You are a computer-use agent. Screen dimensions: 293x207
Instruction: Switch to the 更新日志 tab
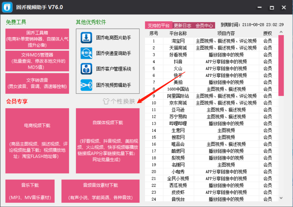coord(182,25)
